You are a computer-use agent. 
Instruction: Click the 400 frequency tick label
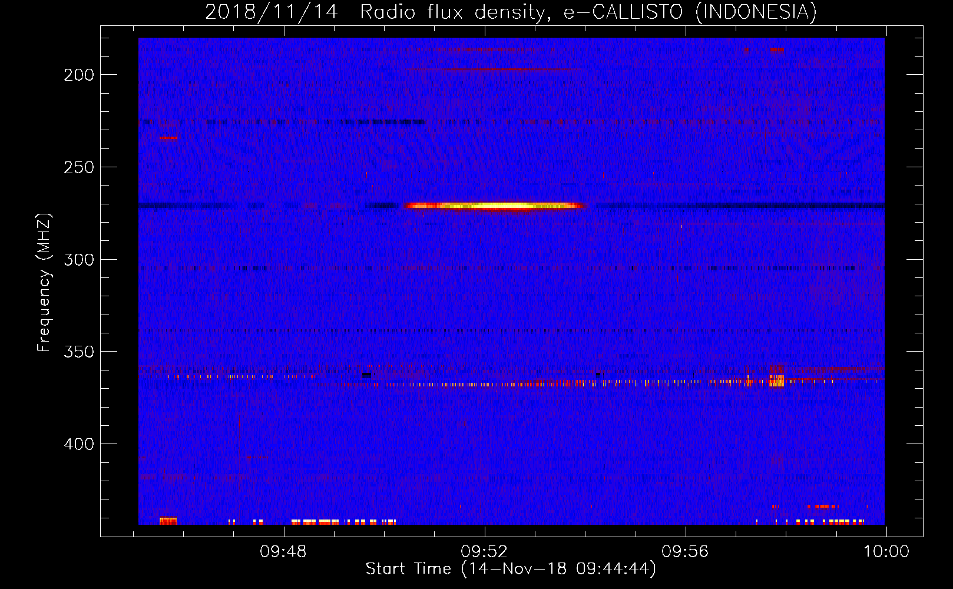79,444
